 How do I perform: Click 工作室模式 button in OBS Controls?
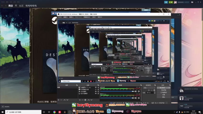pos(164,92)
